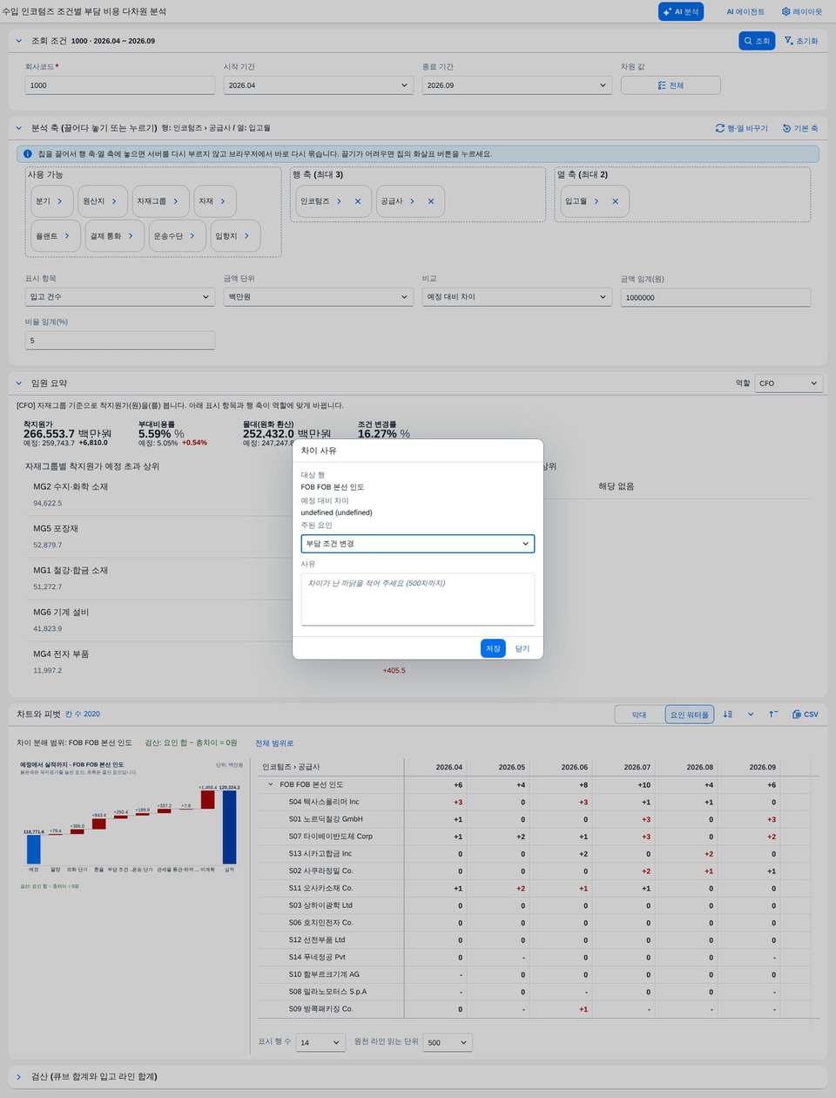Image resolution: width=836 pixels, height=1098 pixels.
Task: Click the 조회 search icon button
Action: point(757,41)
